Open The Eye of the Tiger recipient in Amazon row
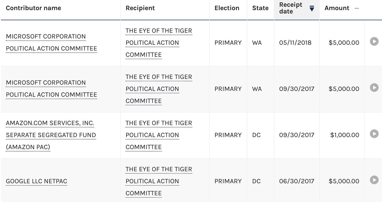 tap(159, 135)
